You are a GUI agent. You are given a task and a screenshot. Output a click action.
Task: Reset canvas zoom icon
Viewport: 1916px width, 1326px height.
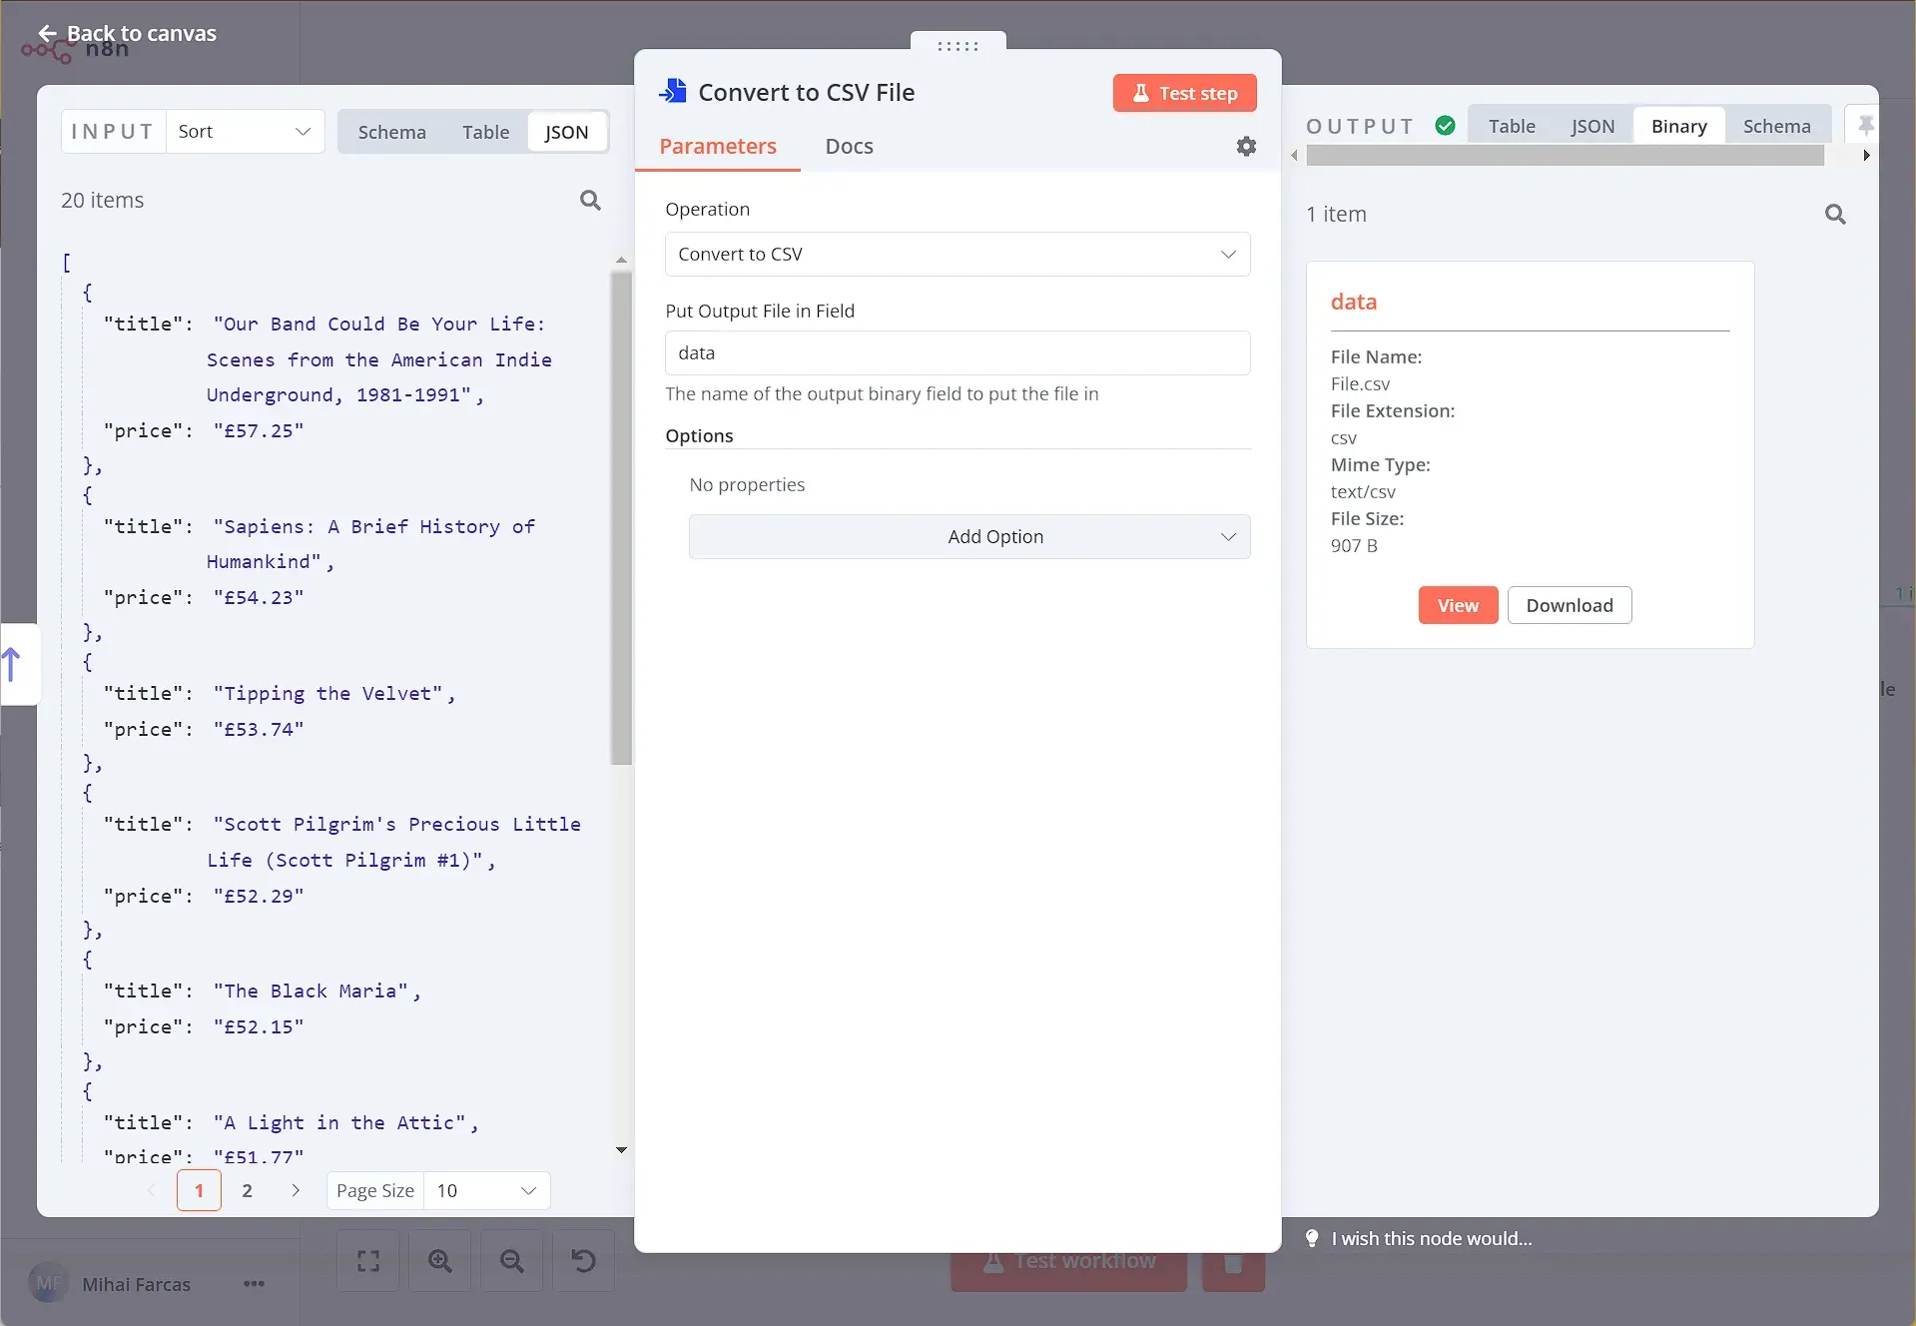point(583,1261)
